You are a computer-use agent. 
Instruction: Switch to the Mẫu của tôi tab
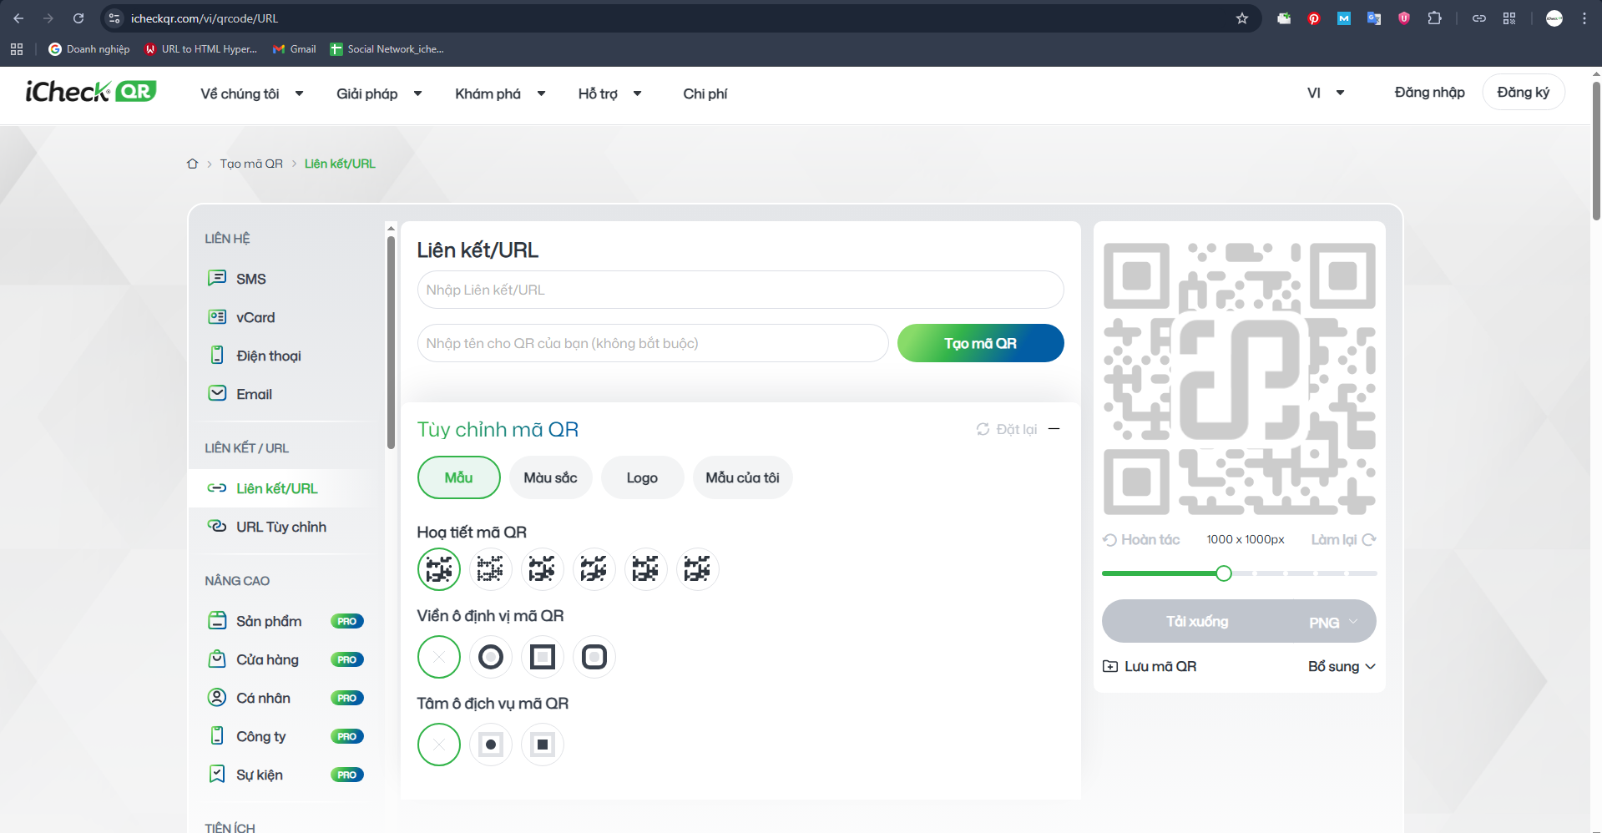coord(743,477)
